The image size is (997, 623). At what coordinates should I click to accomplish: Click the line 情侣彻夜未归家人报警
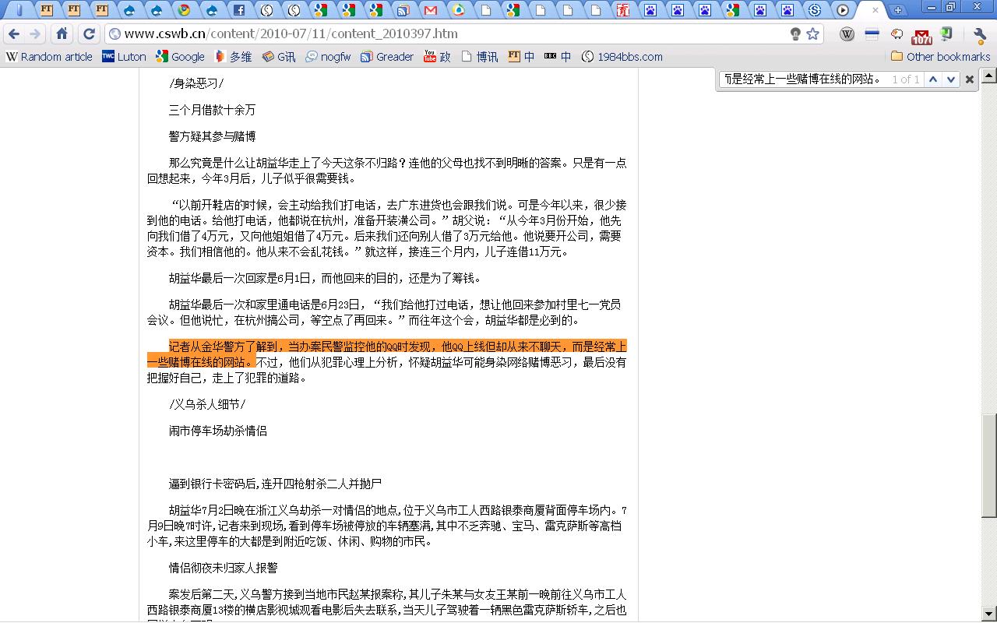(224, 568)
